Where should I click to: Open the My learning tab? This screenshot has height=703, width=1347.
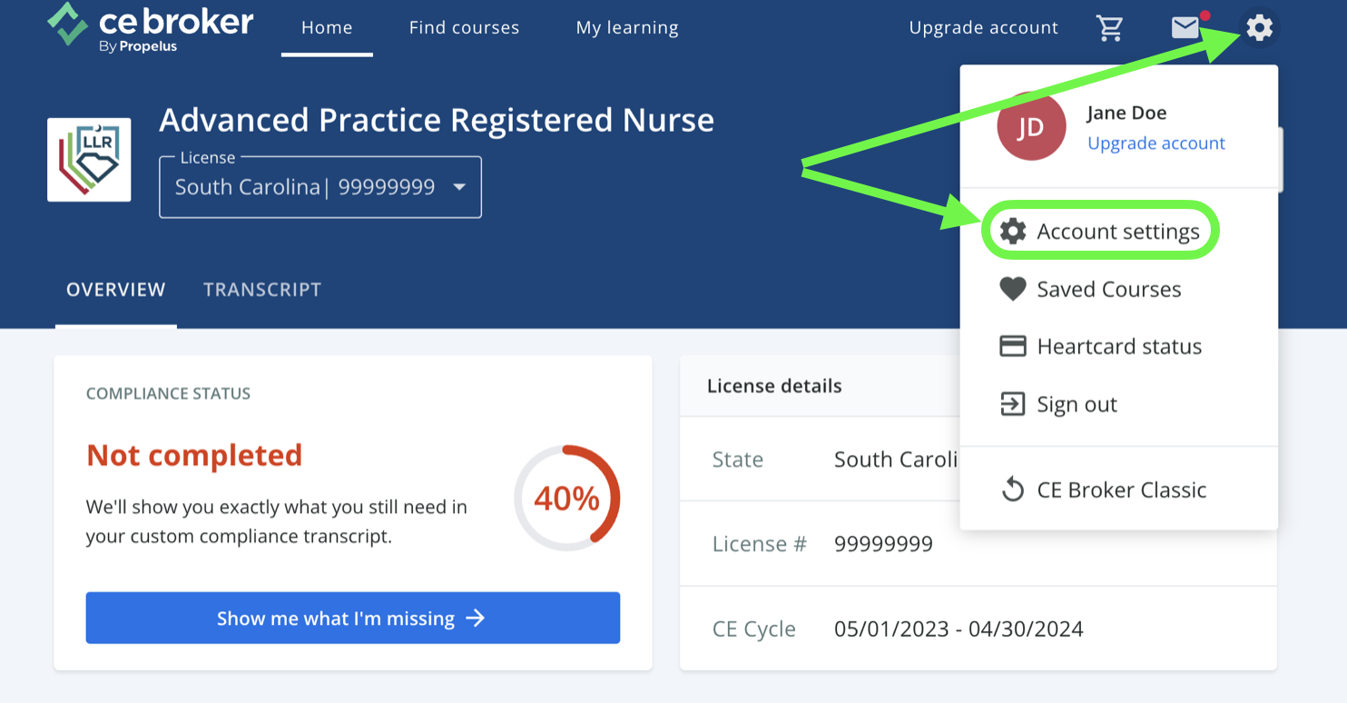(627, 28)
